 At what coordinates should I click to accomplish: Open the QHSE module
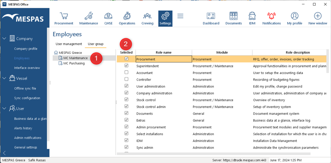pos(108,18)
